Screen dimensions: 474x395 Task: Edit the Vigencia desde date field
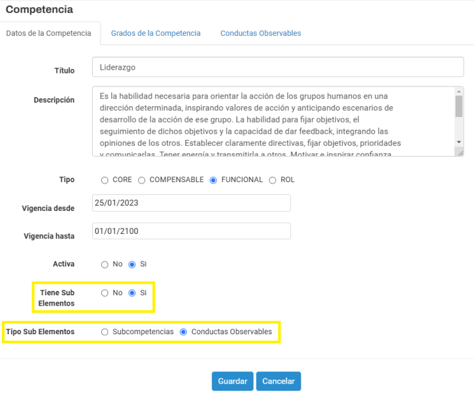191,203
